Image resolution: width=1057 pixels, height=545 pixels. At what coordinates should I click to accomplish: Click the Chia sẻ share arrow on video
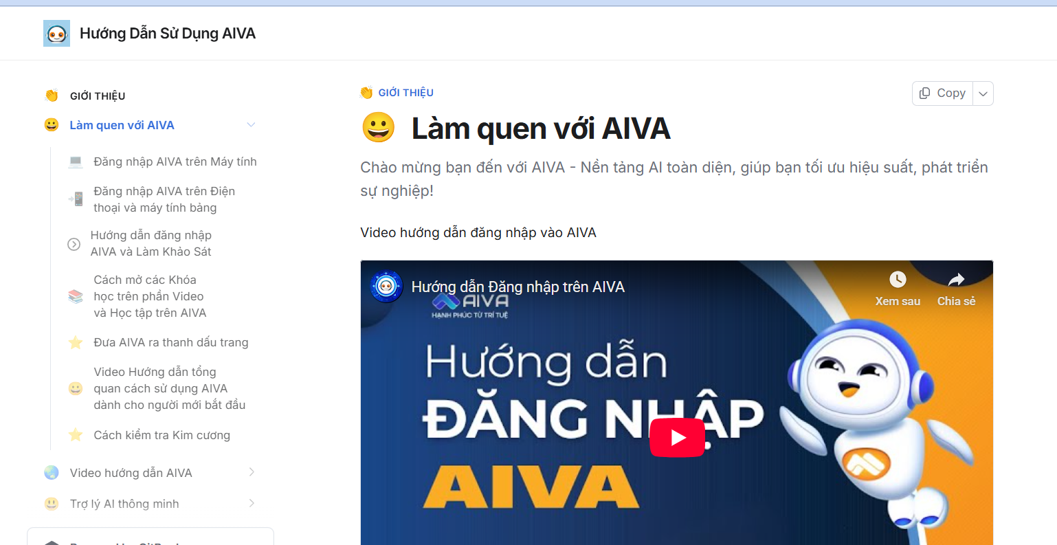coord(956,279)
